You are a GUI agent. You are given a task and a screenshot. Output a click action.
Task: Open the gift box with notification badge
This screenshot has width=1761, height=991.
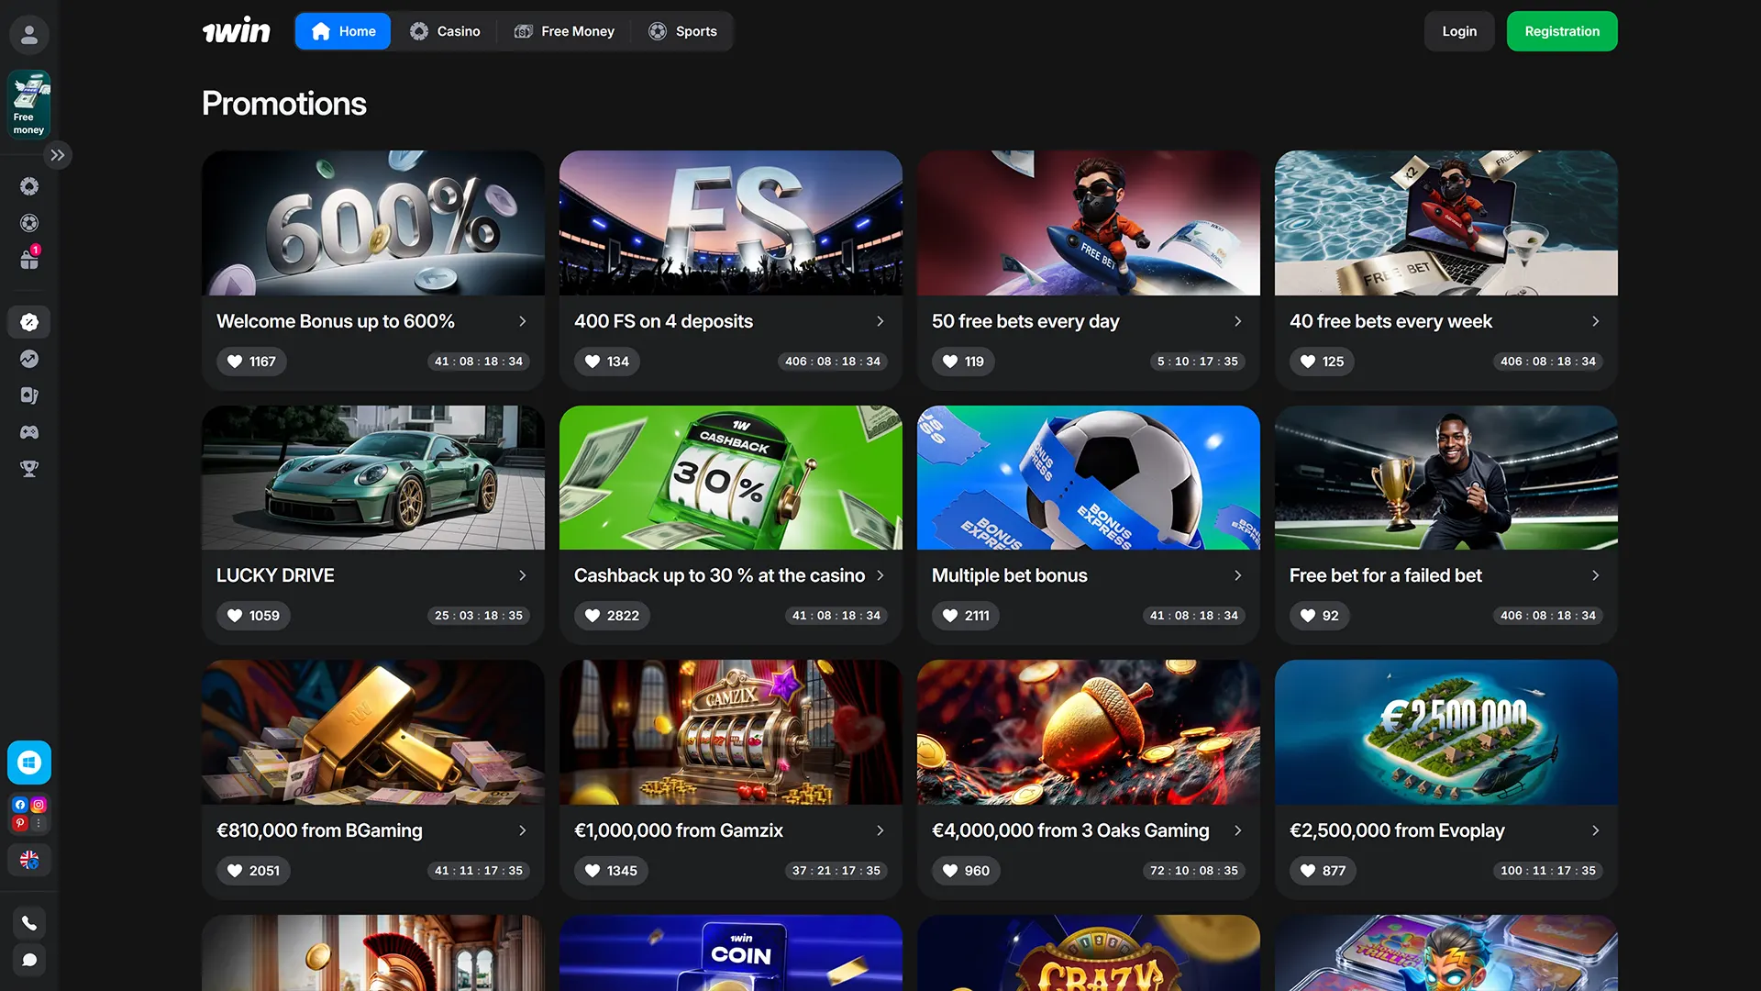click(x=29, y=260)
